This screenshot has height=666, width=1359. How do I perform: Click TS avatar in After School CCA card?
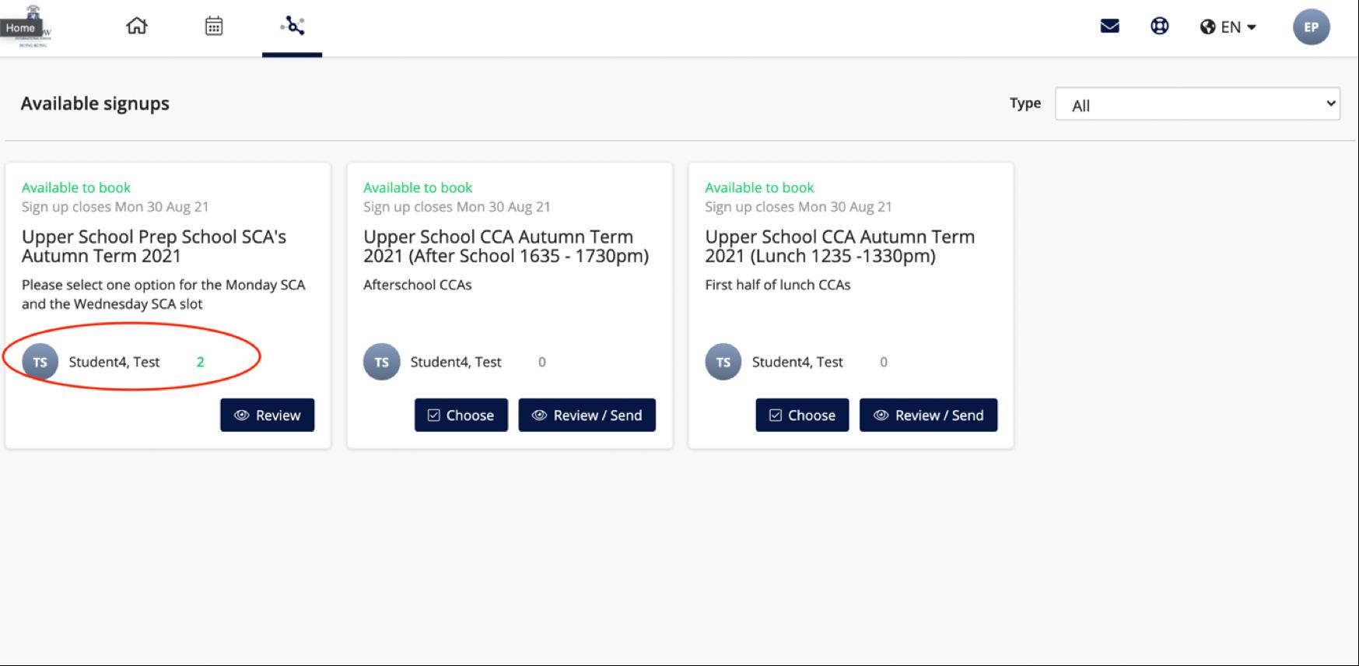coord(381,362)
